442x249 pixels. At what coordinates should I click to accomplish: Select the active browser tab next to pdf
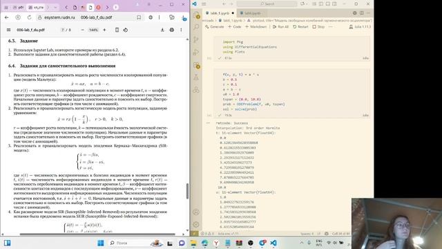[x=36, y=8]
